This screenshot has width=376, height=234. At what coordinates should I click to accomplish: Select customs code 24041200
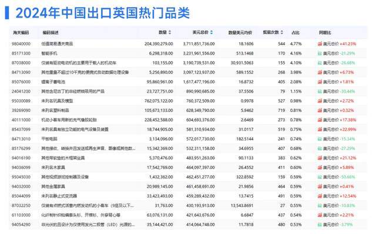[x=21, y=91]
